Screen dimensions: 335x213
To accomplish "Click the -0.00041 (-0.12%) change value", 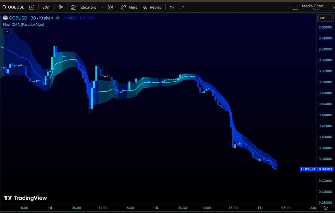I will pyautogui.click(x=79, y=18).
